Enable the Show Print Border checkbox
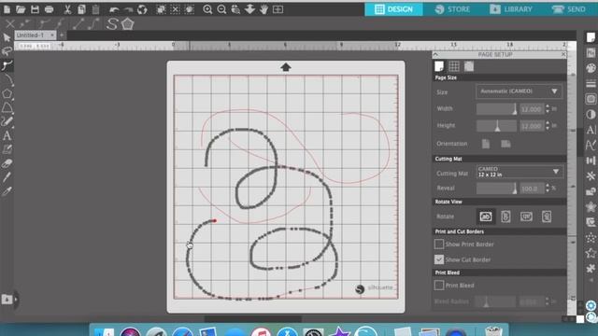 pos(439,244)
